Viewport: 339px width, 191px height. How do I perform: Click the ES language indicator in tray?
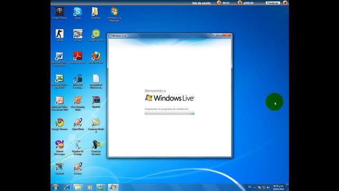[x=249, y=187]
